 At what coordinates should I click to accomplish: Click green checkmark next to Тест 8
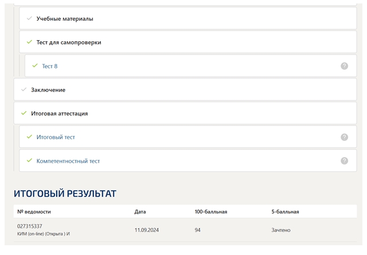(35, 66)
